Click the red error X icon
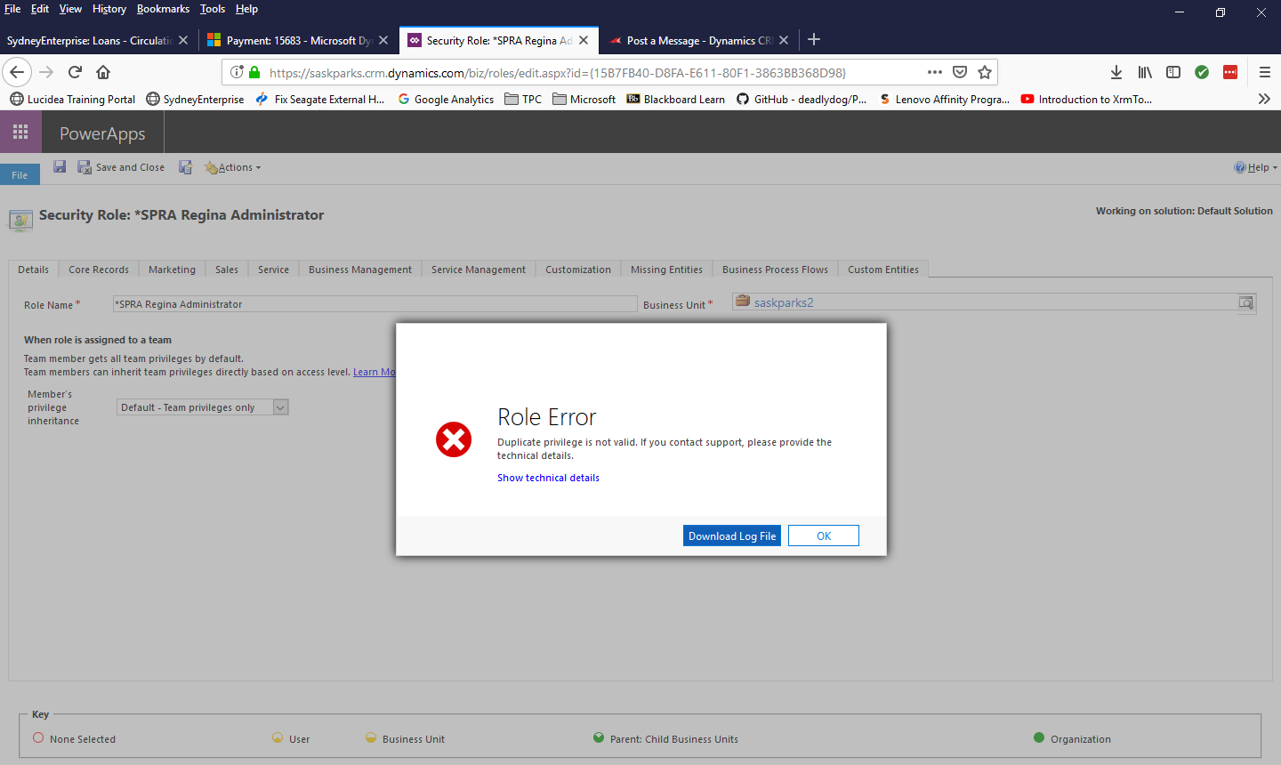 pyautogui.click(x=454, y=439)
